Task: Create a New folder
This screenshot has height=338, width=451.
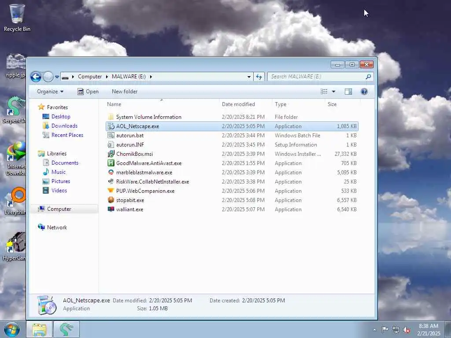Action: (x=125, y=92)
